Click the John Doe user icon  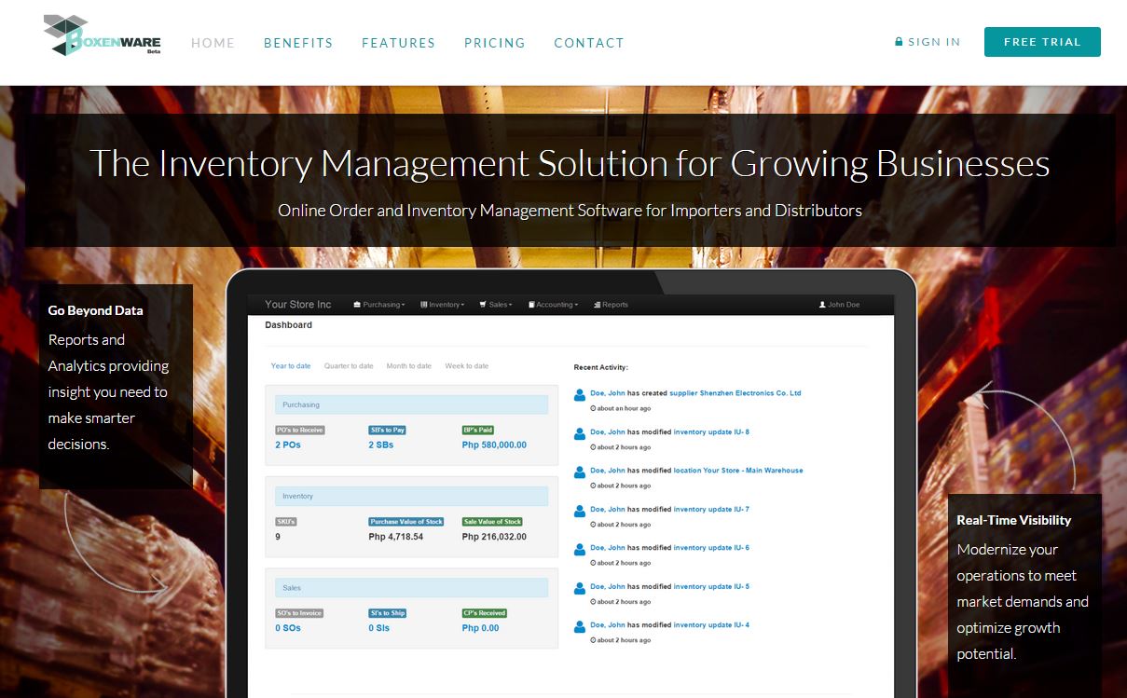tap(822, 305)
